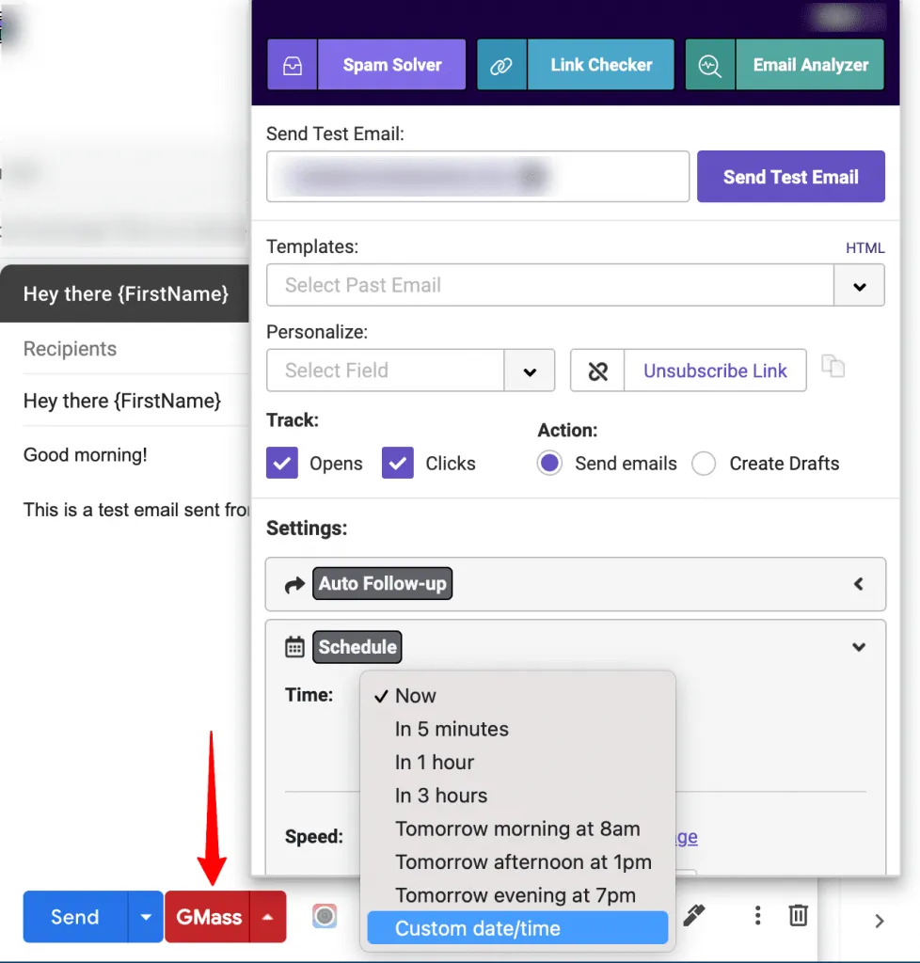Click the Send Test Email address field
920x963 pixels.
(478, 176)
